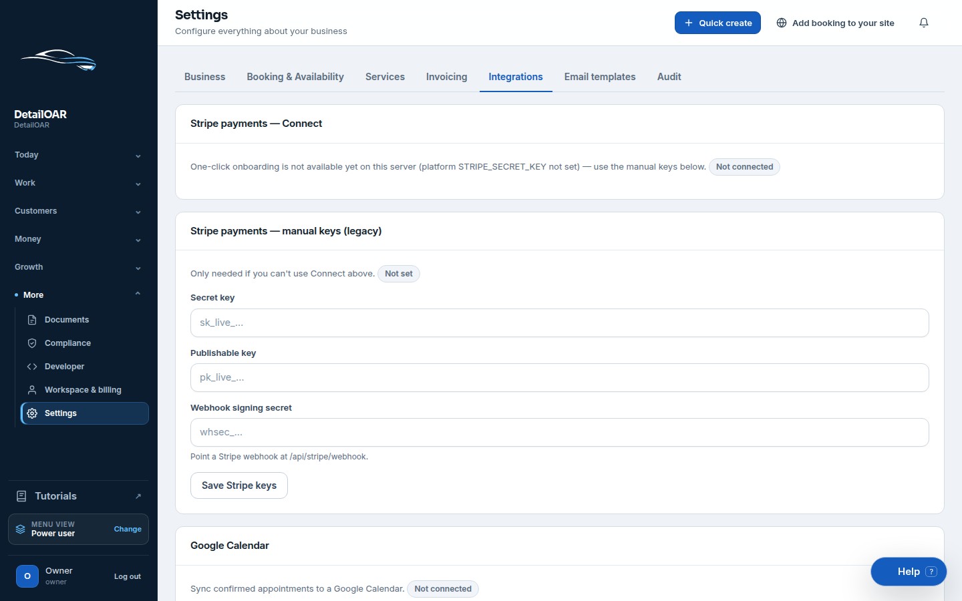Open Workspace & billing page

85,390
